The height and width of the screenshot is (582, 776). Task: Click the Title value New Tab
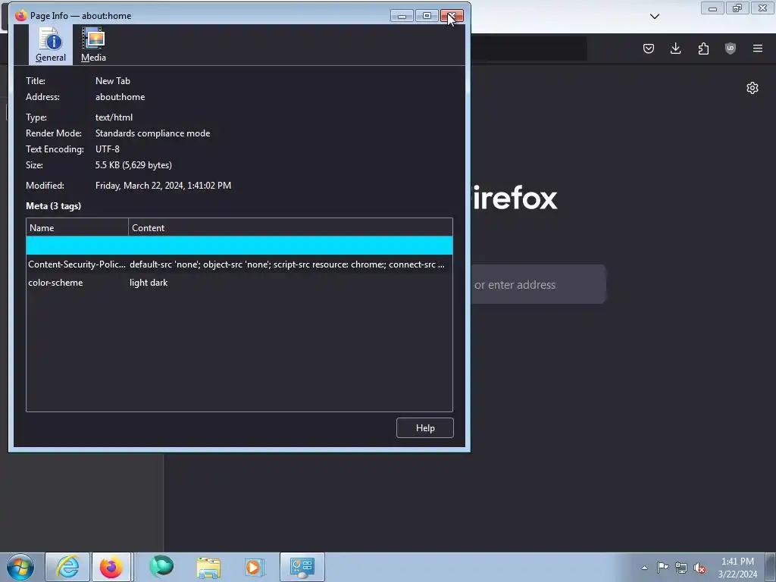[113, 80]
